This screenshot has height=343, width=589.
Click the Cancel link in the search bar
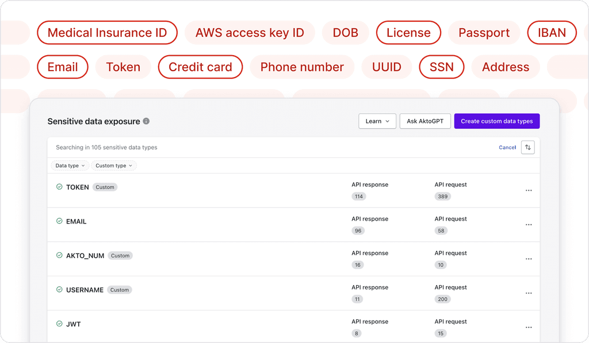pos(507,147)
